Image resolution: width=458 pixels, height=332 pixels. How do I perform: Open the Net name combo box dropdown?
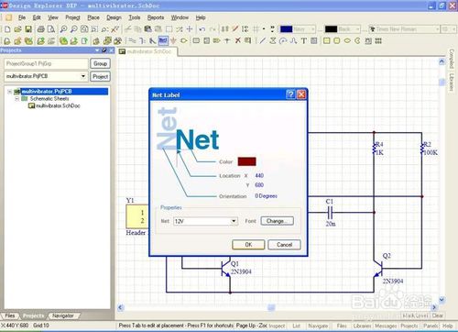[234, 221]
